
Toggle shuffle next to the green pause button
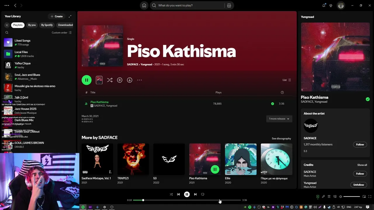110,80
